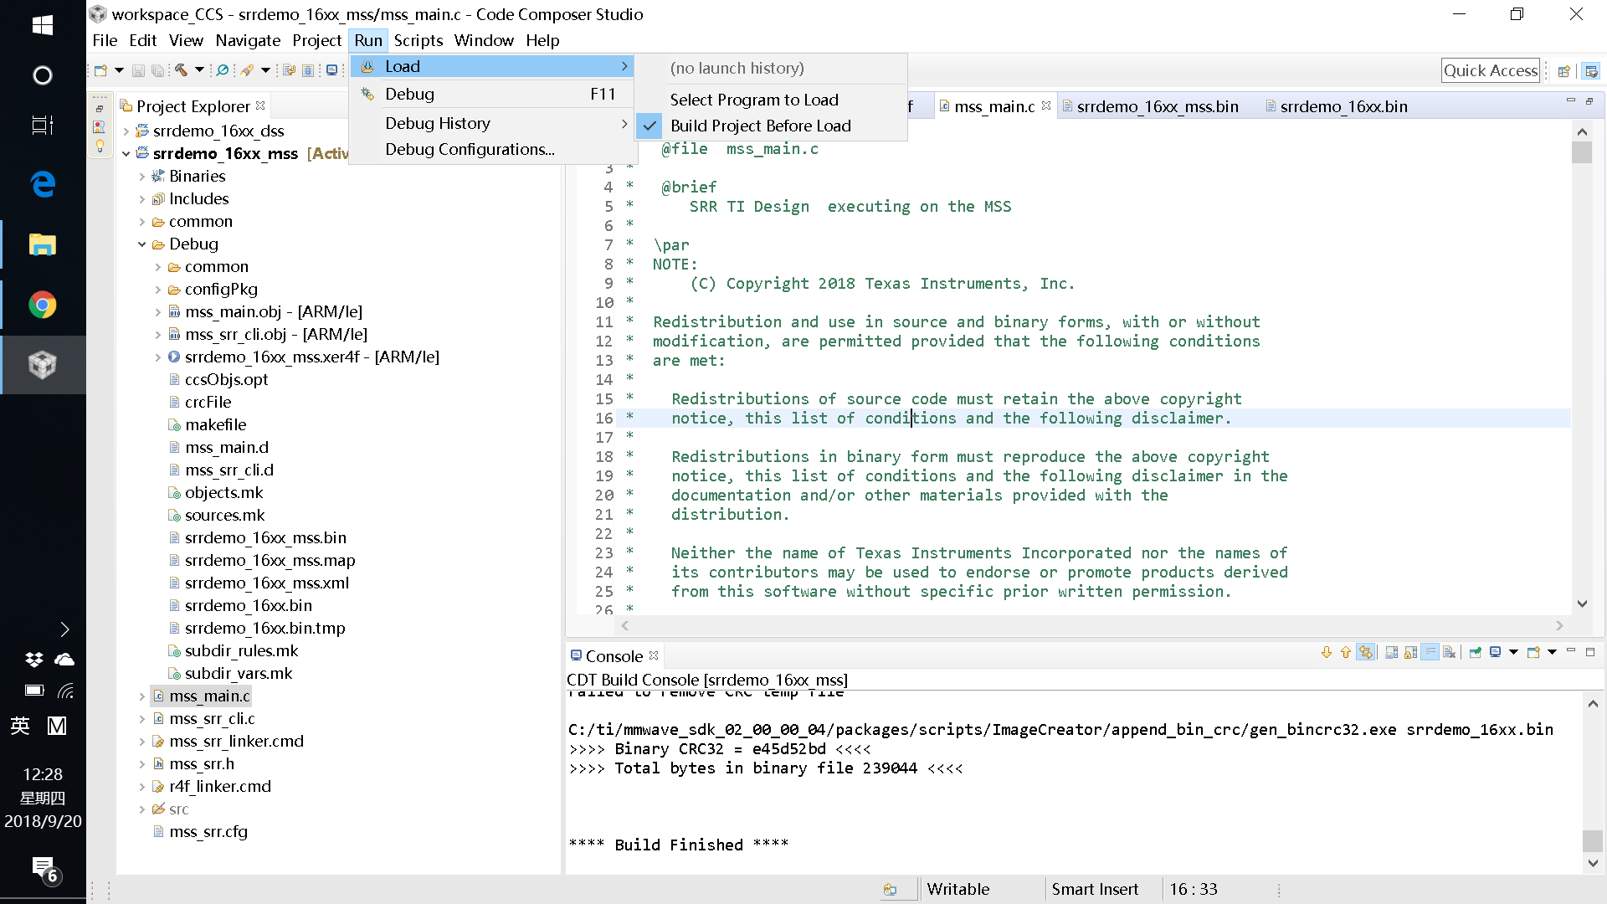Collapse the Debug folder in Project Explorer
Screen dimensions: 1607x904
(x=142, y=244)
